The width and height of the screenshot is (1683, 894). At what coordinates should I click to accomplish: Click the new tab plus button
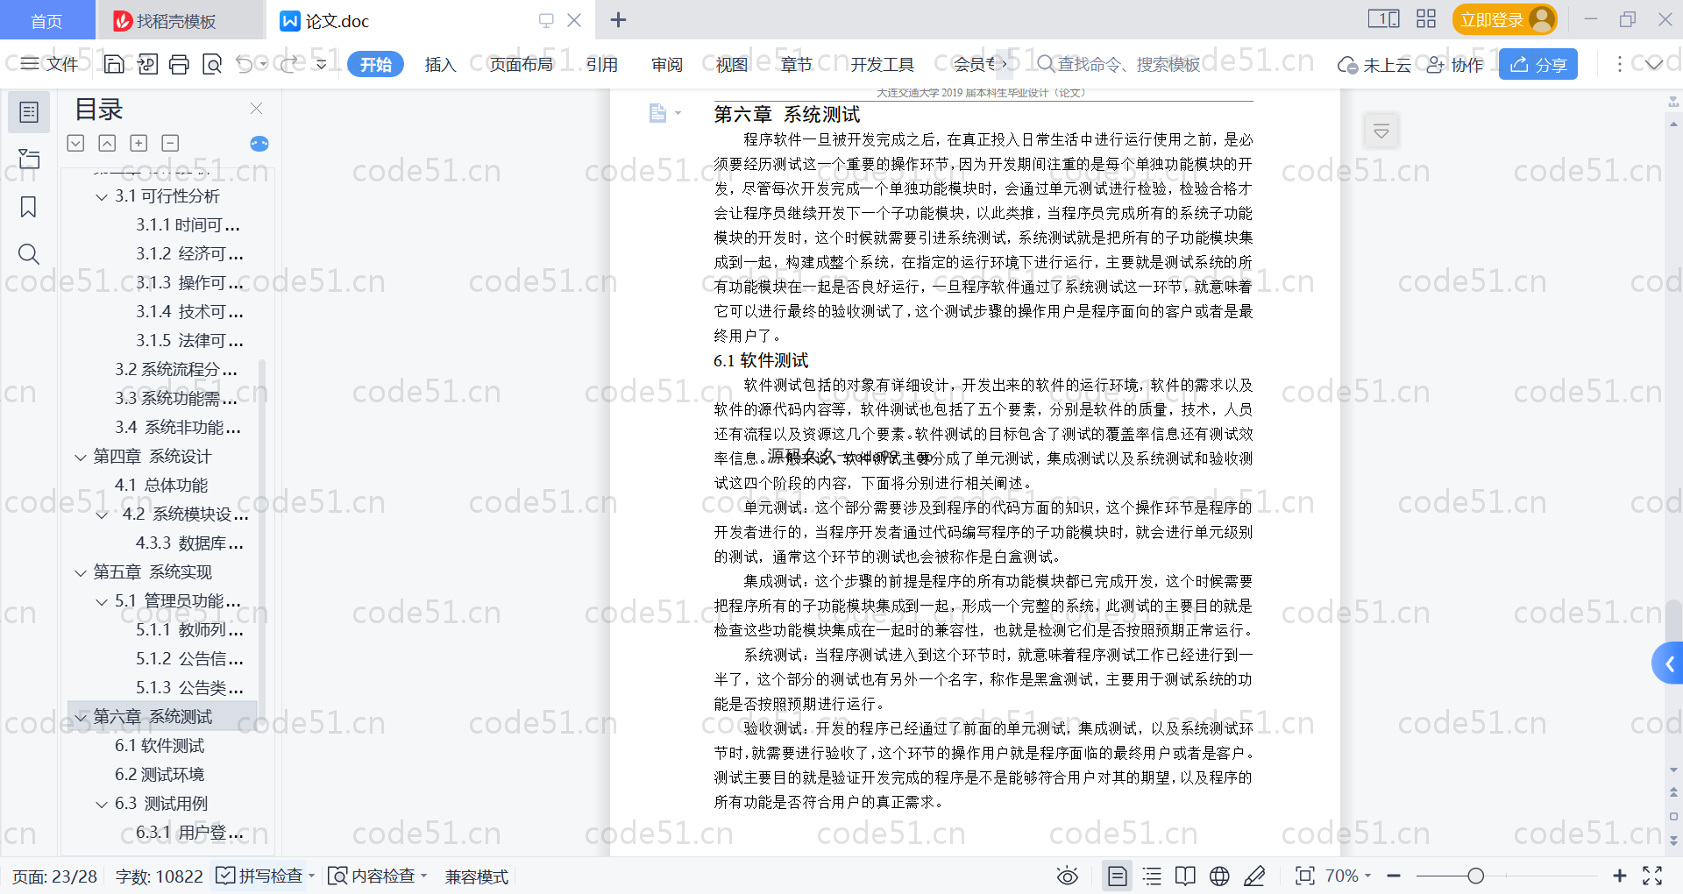(x=618, y=19)
